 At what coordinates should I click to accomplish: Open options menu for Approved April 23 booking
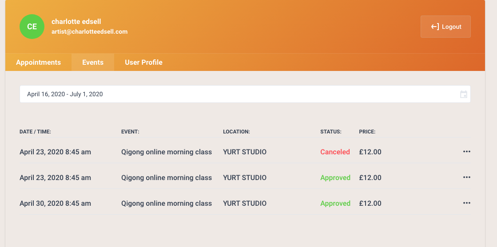(466, 177)
